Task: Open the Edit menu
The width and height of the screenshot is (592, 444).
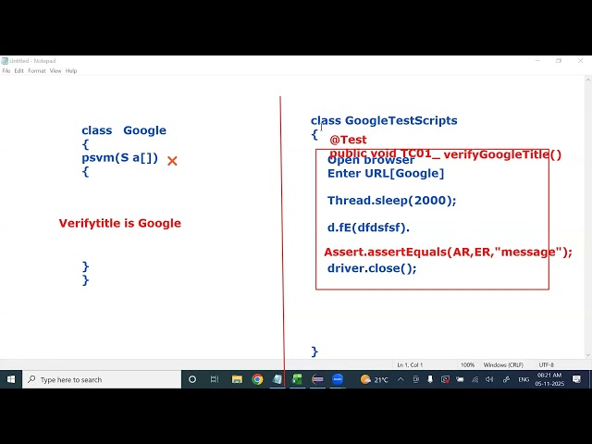Action: click(18, 70)
